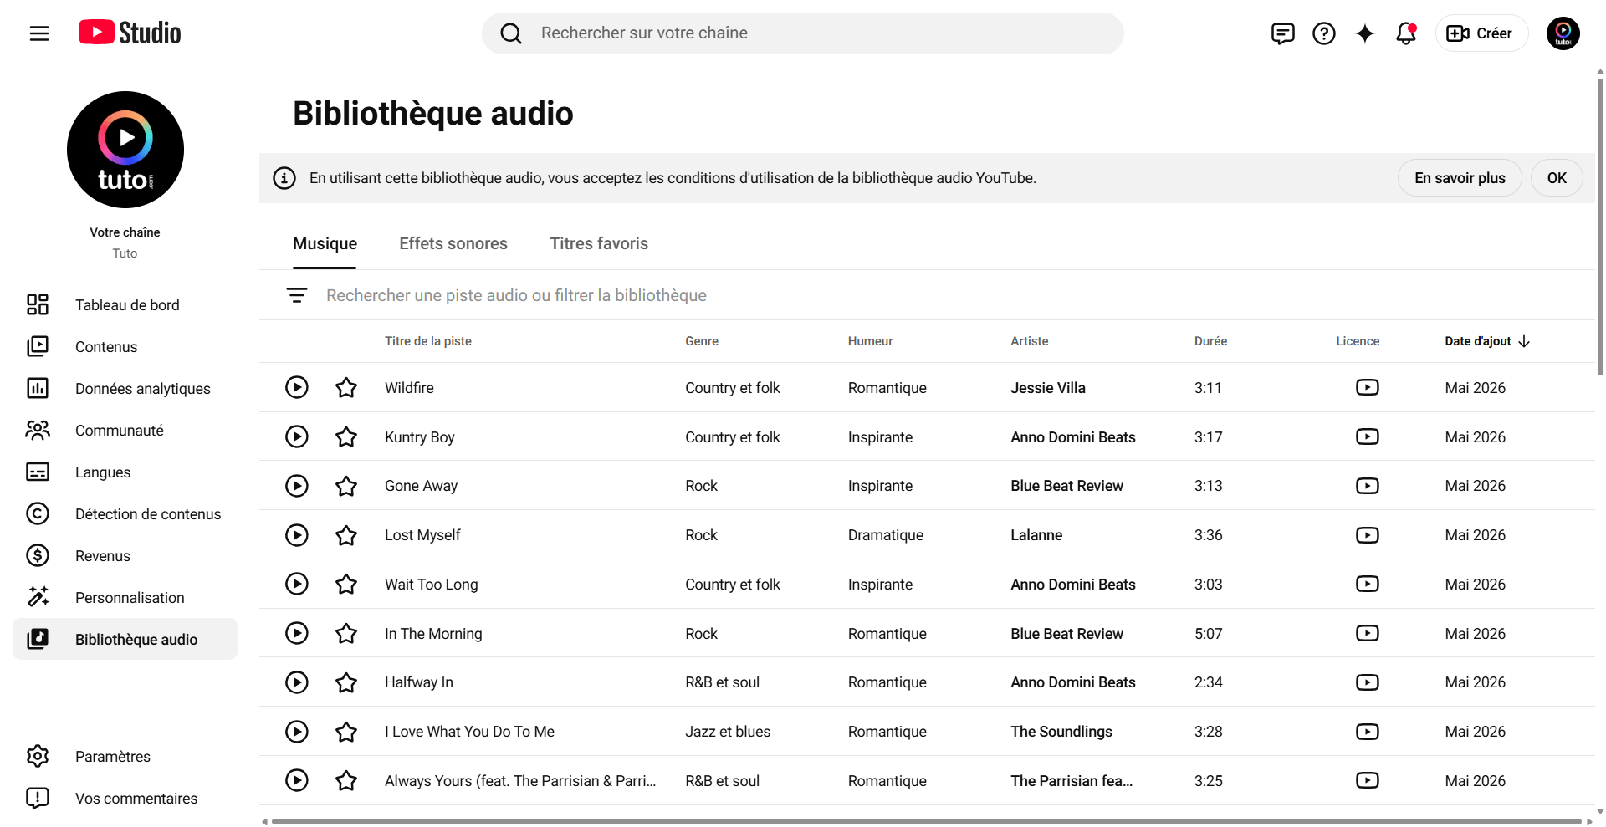Play the Wildfire track
This screenshot has height=827, width=1606.
pos(297,387)
